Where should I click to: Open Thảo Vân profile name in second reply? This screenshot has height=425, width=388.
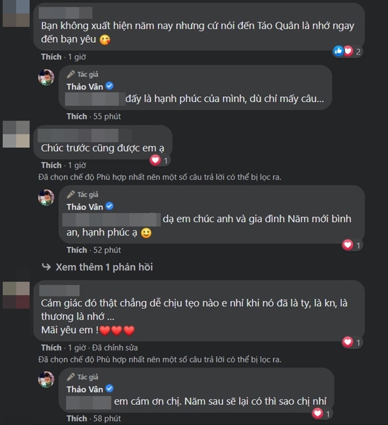pyautogui.click(x=85, y=207)
